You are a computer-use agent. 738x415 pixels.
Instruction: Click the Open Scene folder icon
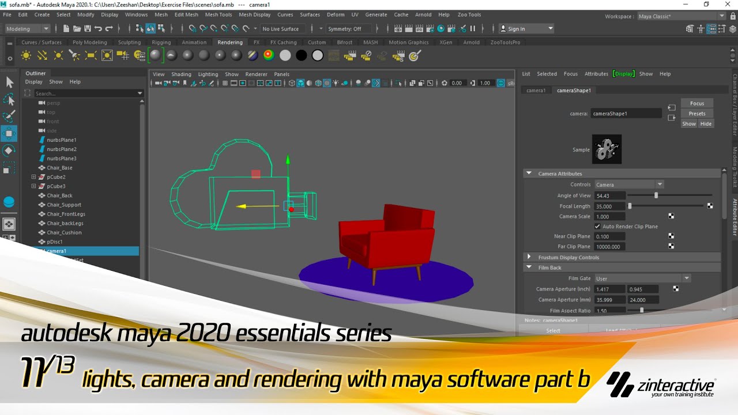(77, 28)
